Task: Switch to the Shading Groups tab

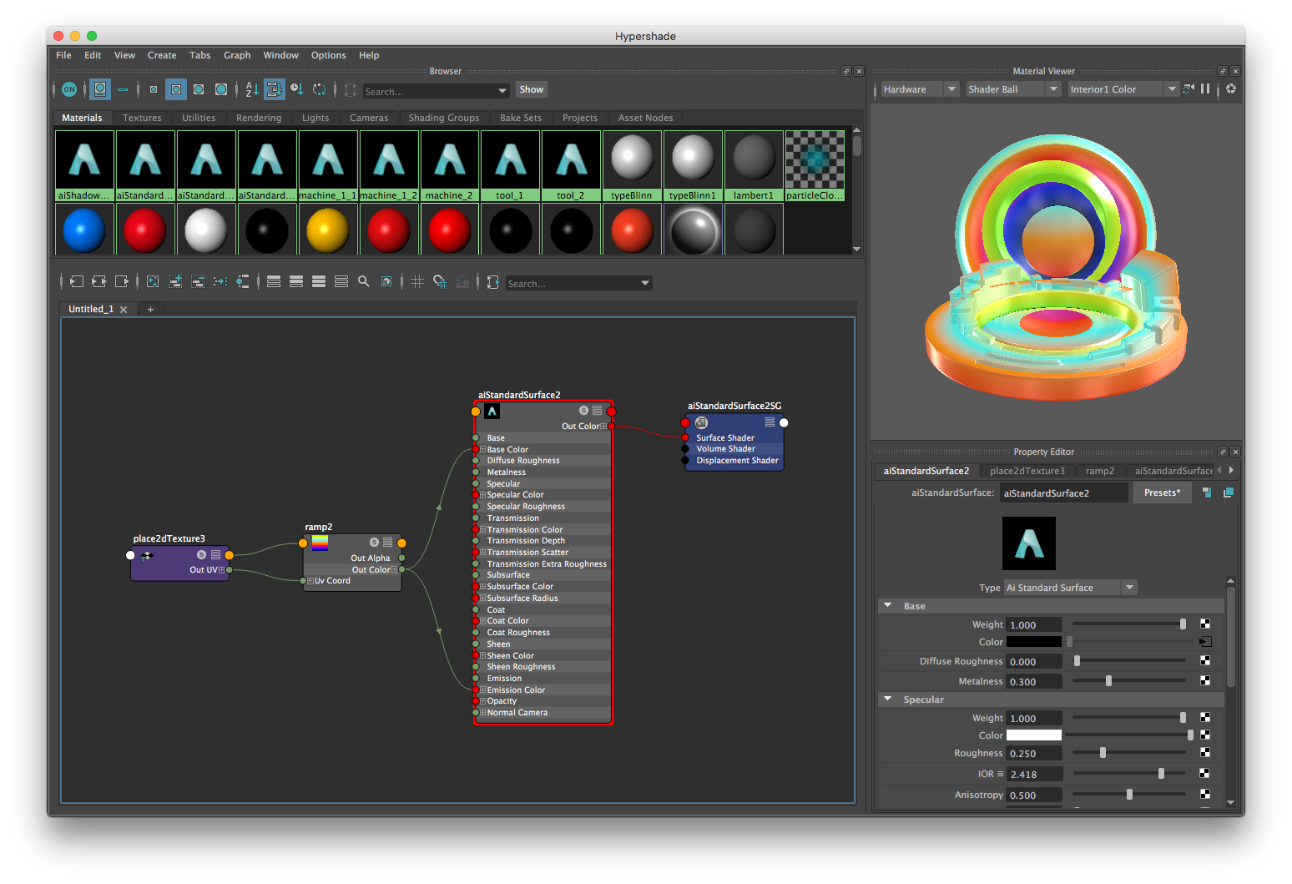Action: (444, 118)
